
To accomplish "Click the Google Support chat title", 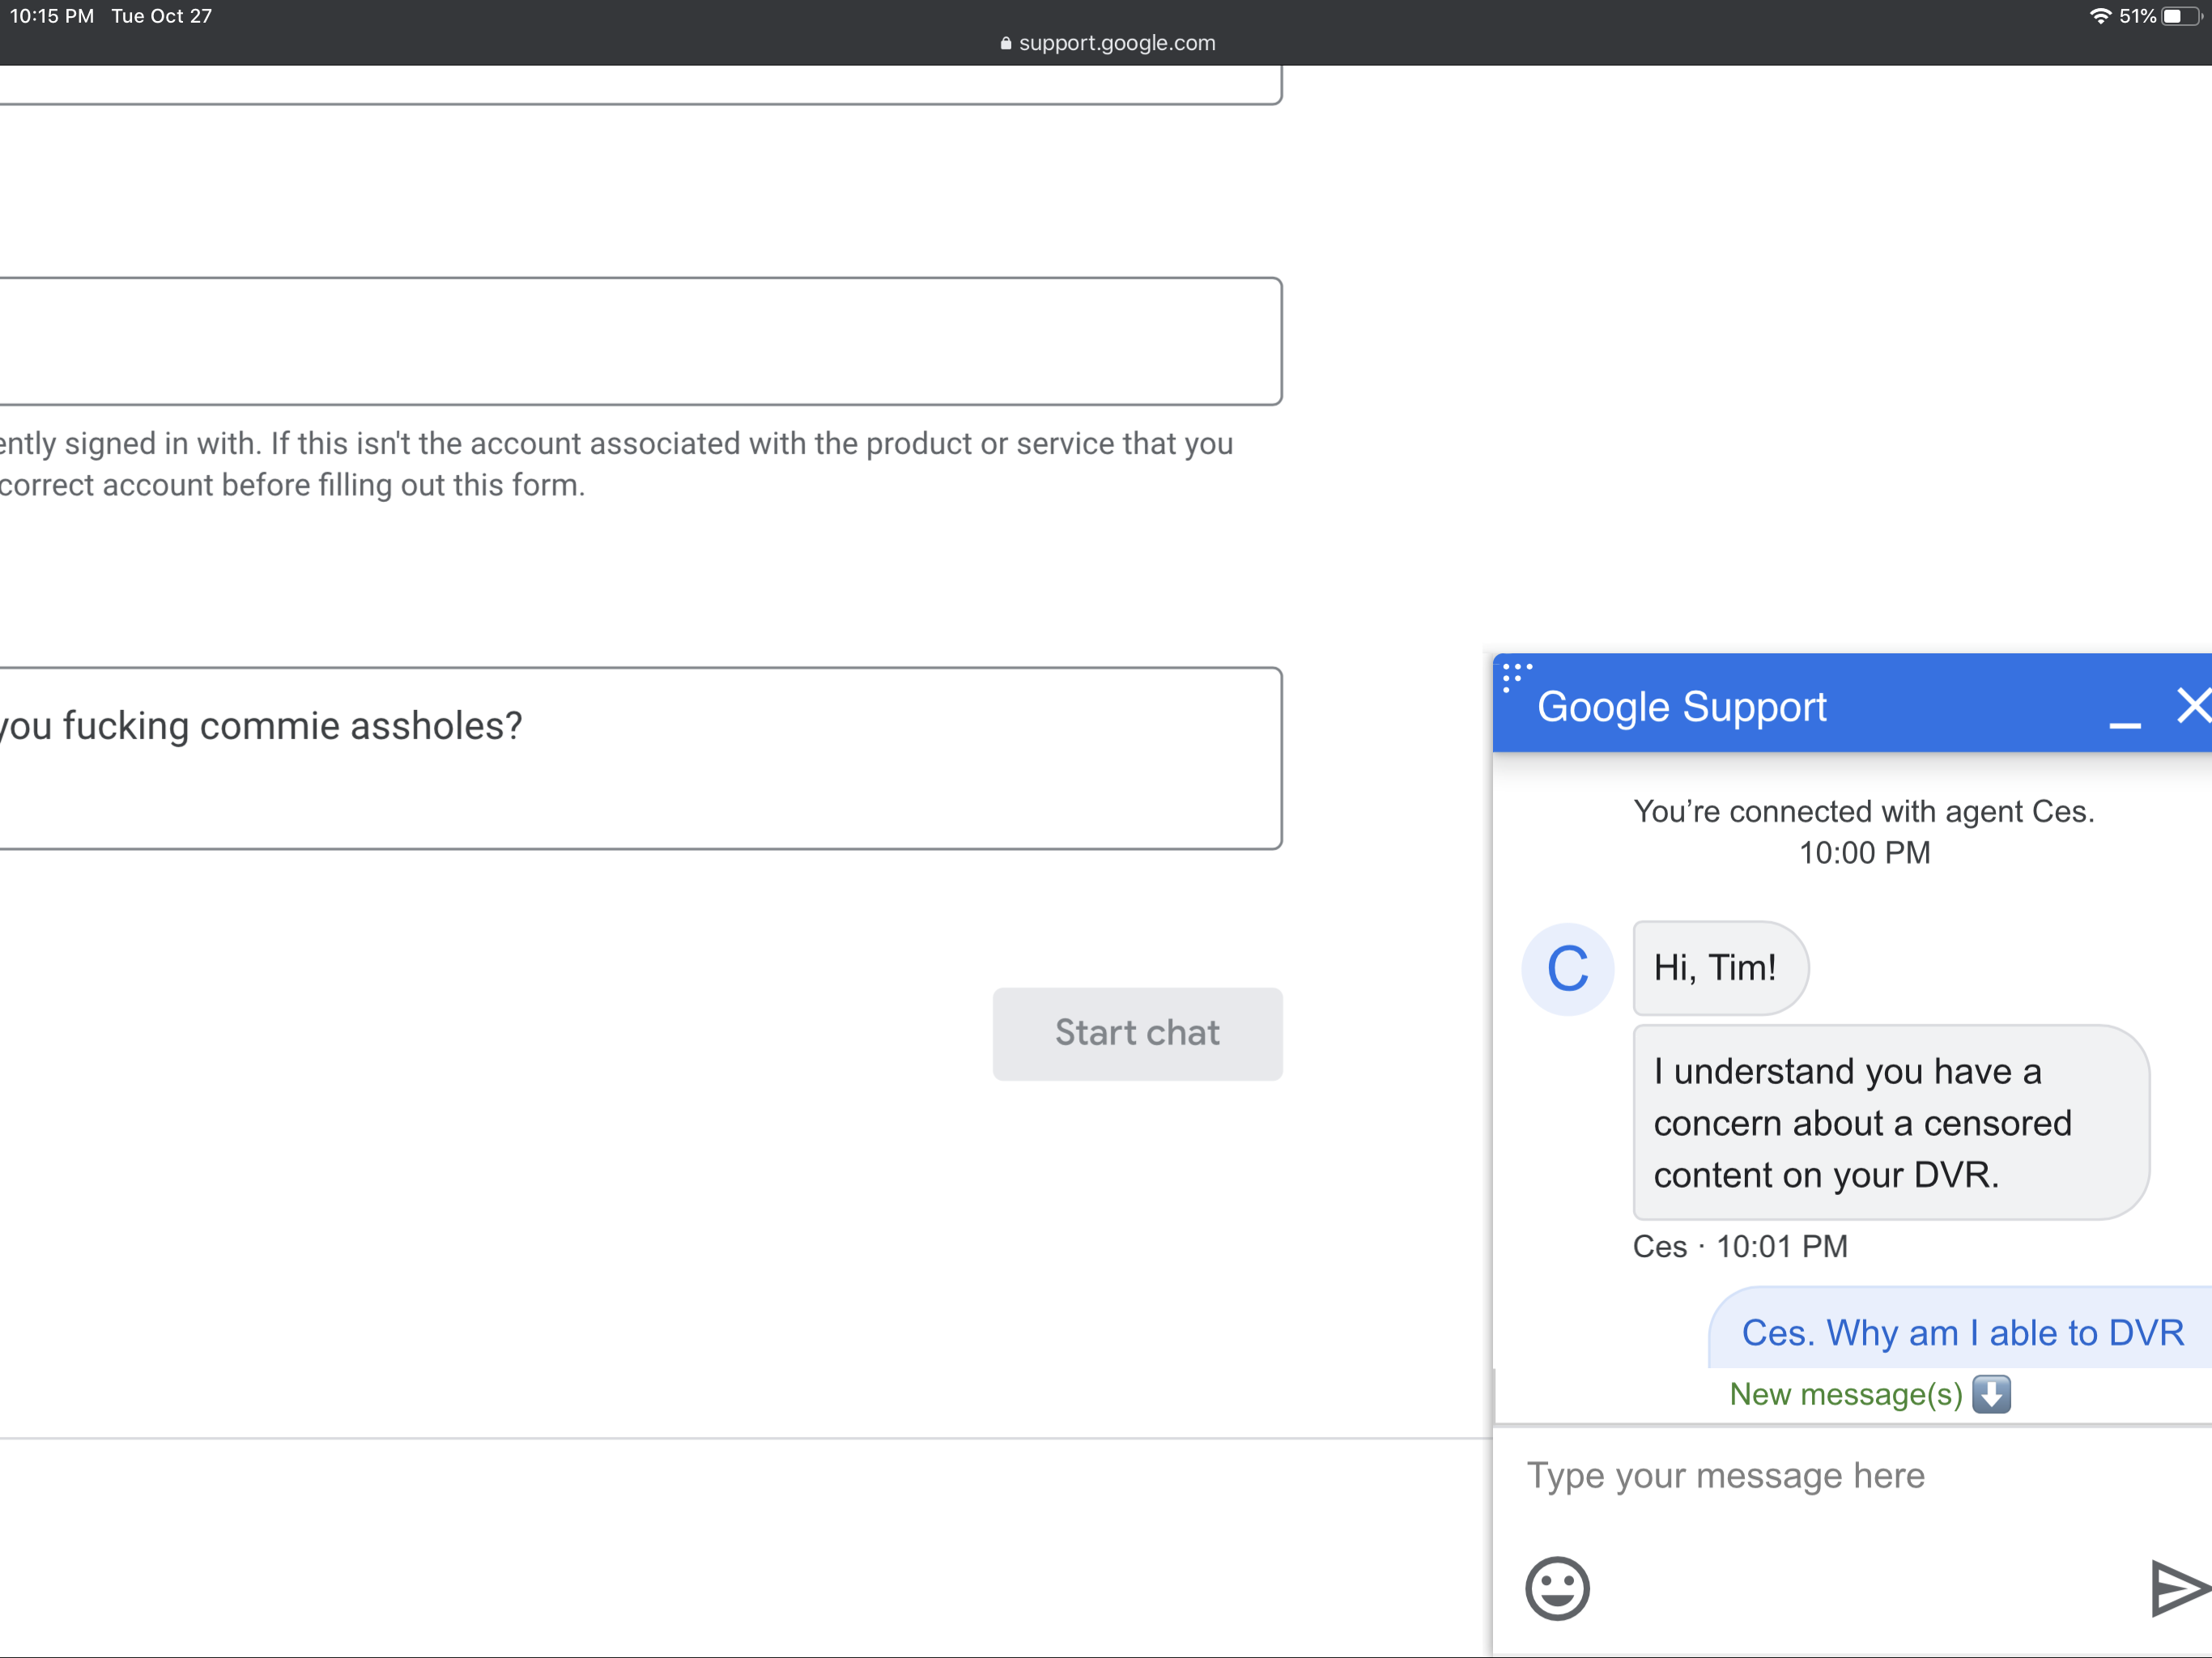I will pyautogui.click(x=1681, y=707).
